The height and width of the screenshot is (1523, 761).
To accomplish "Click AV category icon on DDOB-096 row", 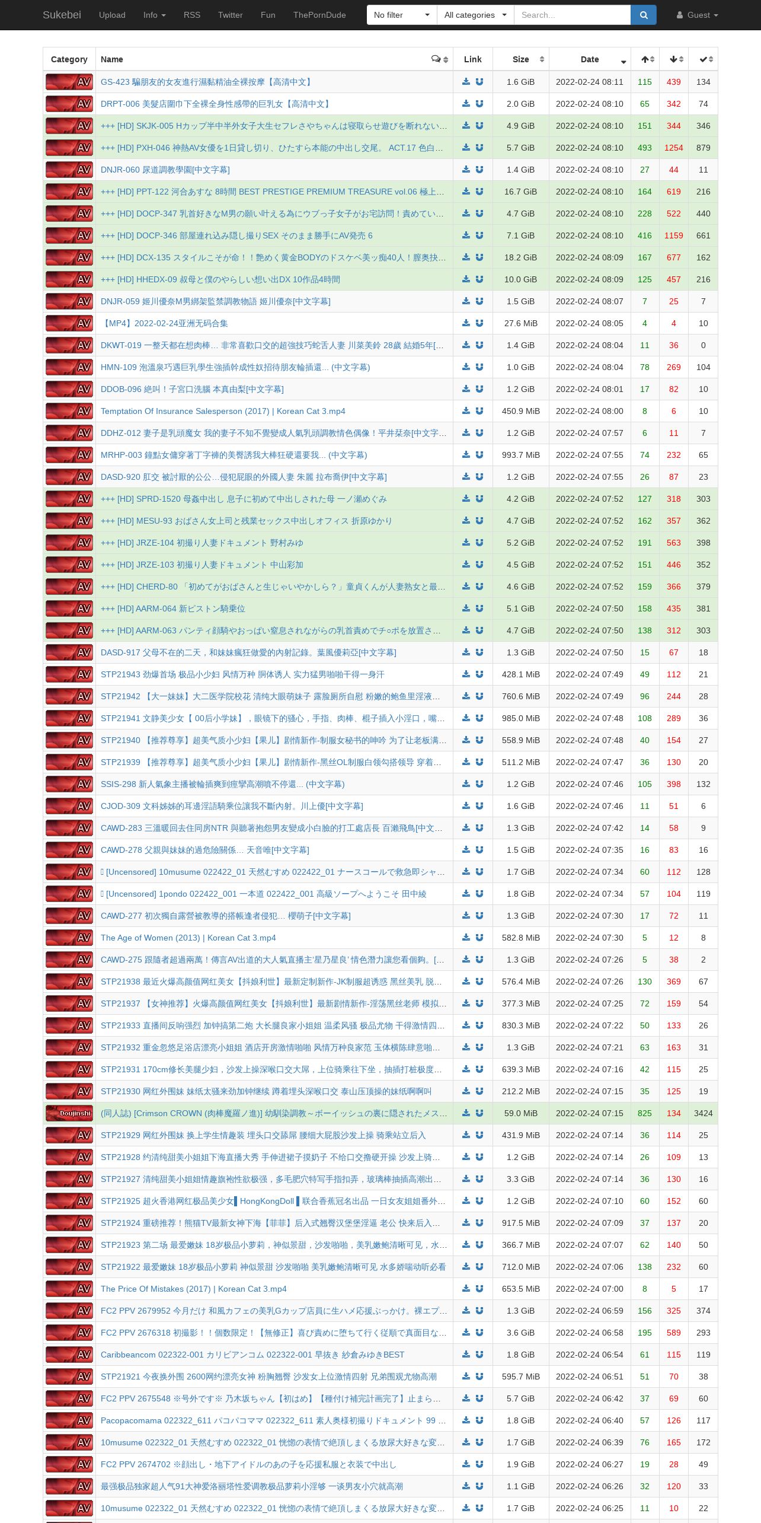I will point(69,389).
